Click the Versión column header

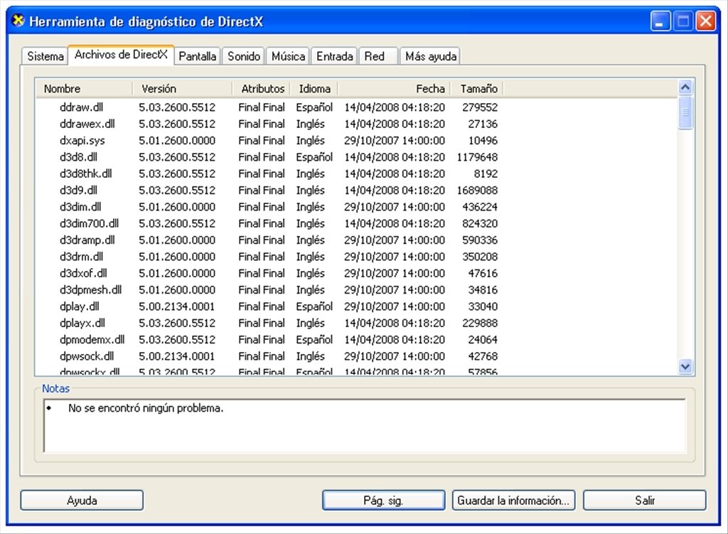coord(182,88)
